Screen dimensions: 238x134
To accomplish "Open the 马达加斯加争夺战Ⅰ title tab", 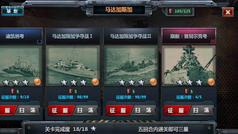I will (x=73, y=36).
